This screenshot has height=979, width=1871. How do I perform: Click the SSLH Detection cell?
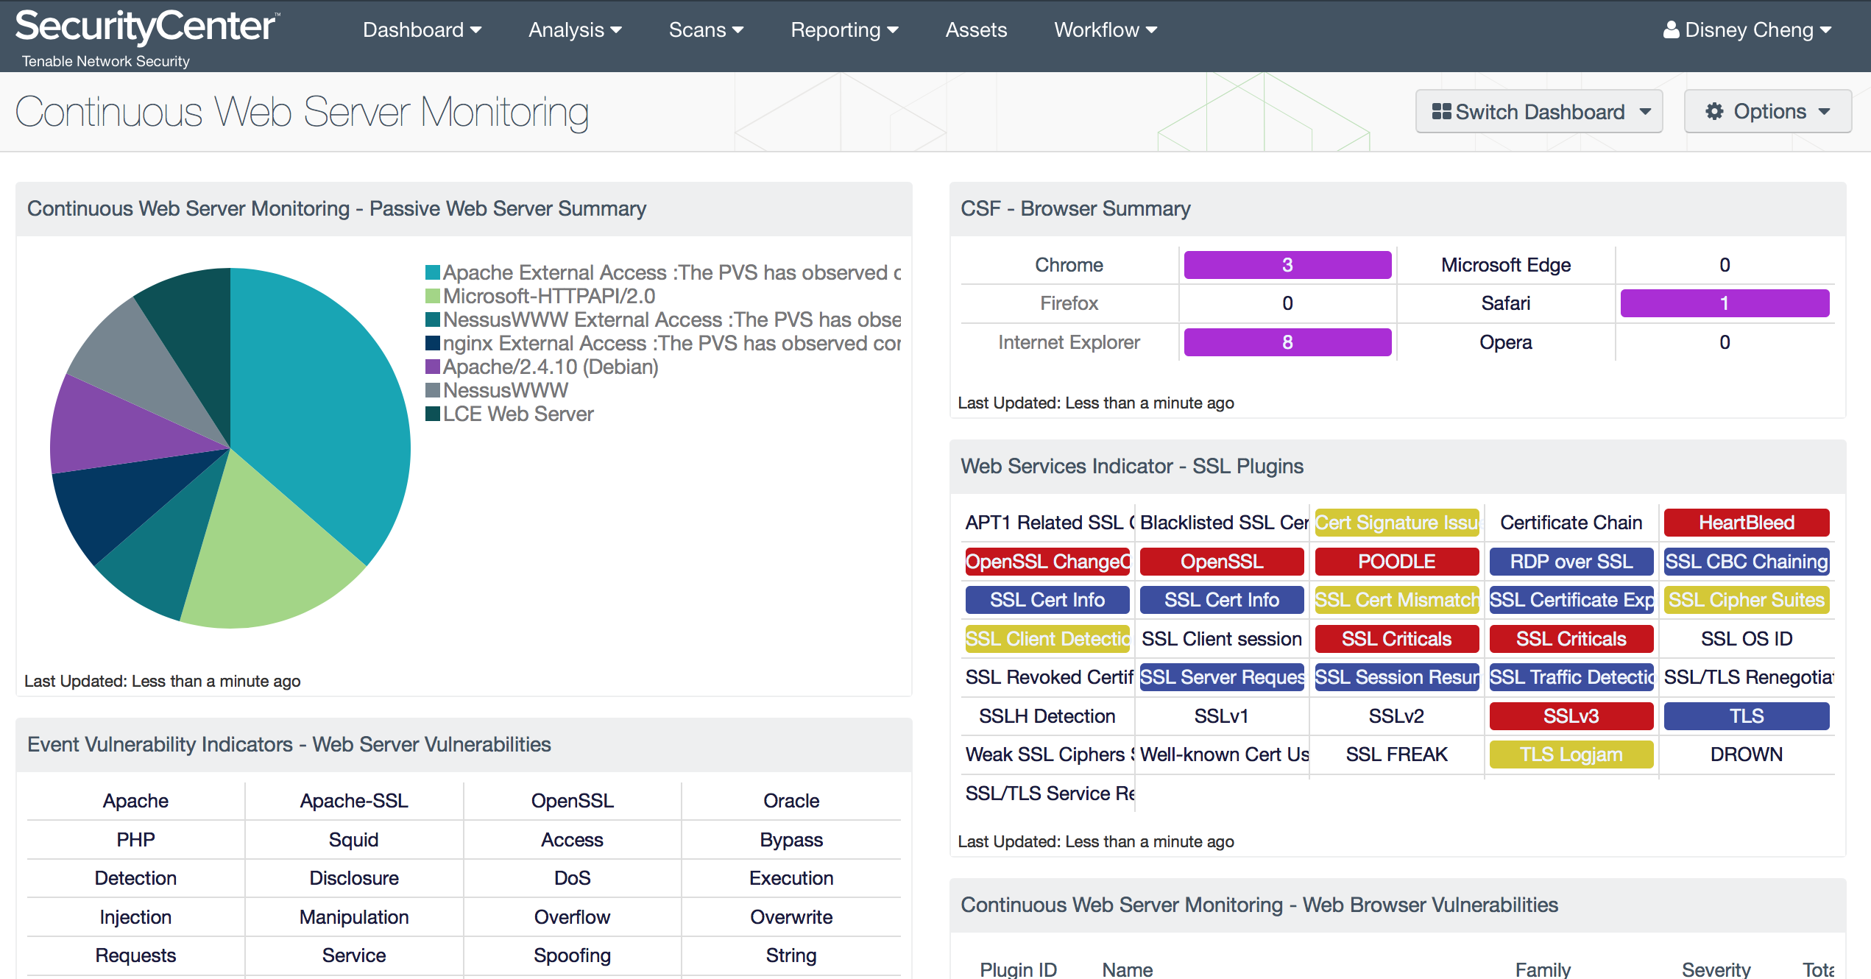1047,716
